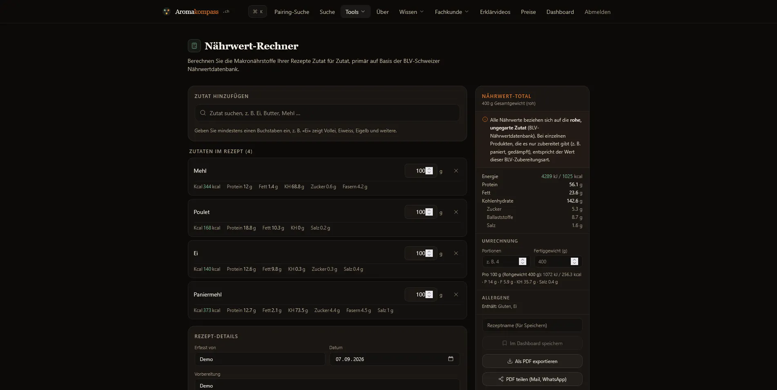Click the search magnifier icon in Zutat field
The image size is (777, 390).
(203, 113)
